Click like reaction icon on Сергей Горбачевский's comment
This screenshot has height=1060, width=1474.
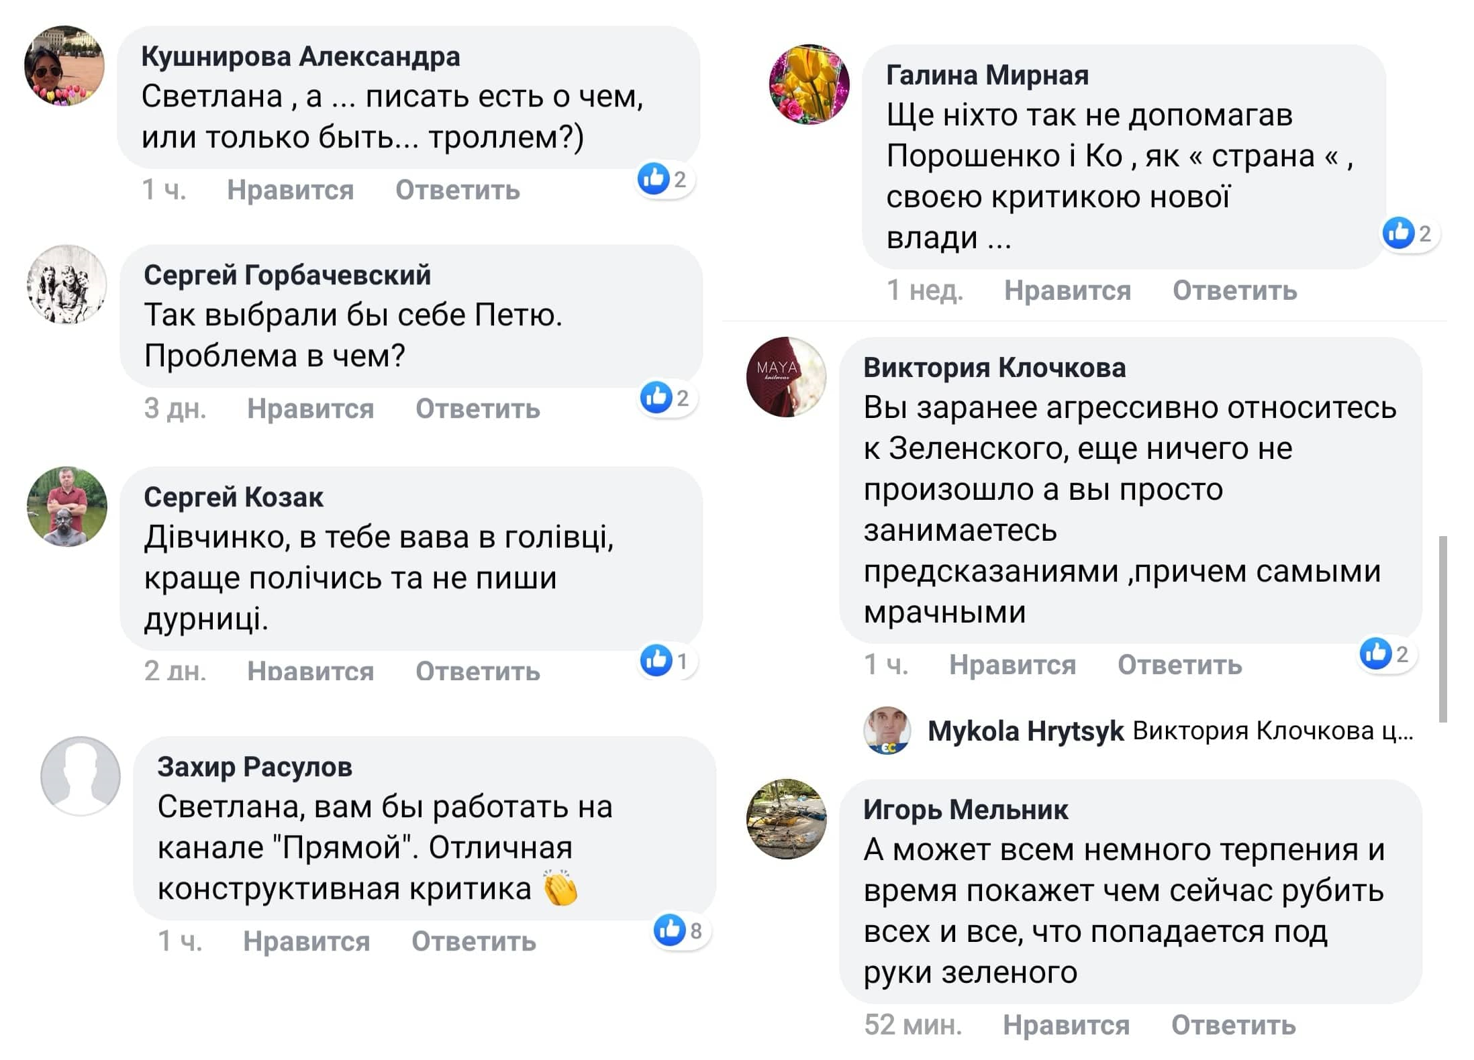tap(656, 397)
